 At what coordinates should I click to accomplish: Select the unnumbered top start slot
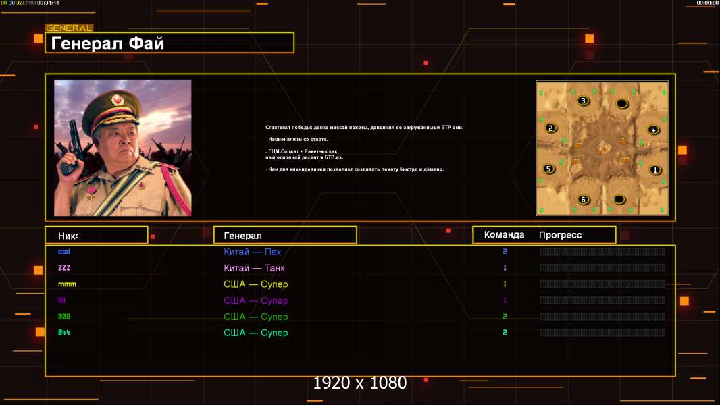(622, 104)
